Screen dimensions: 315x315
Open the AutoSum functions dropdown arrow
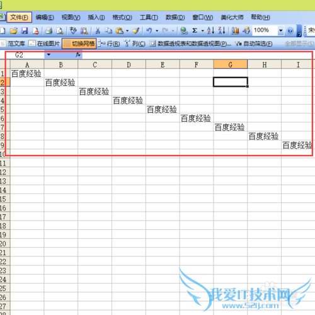click(203, 31)
